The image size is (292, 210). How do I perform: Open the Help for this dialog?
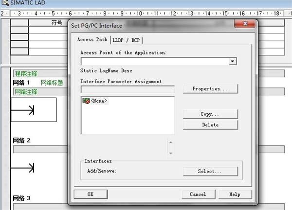[235, 194]
